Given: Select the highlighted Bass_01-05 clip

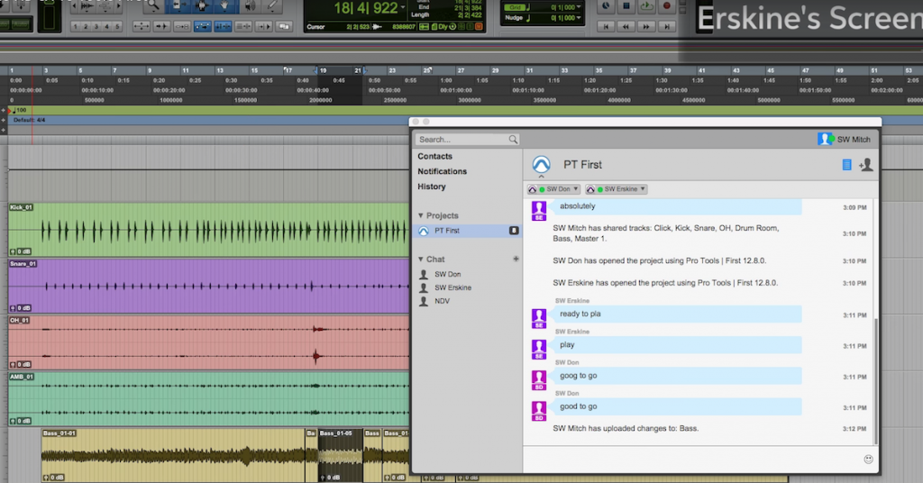Looking at the screenshot, I should pyautogui.click(x=340, y=456).
